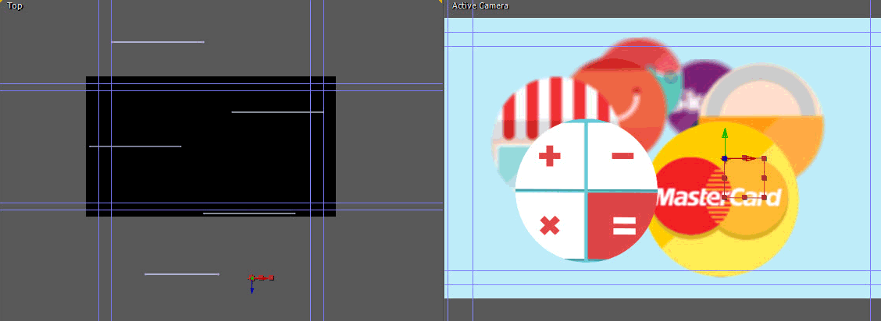Screen dimensions: 881x321
Task: Select layer line on black area's bottom edge
Action: [249, 213]
